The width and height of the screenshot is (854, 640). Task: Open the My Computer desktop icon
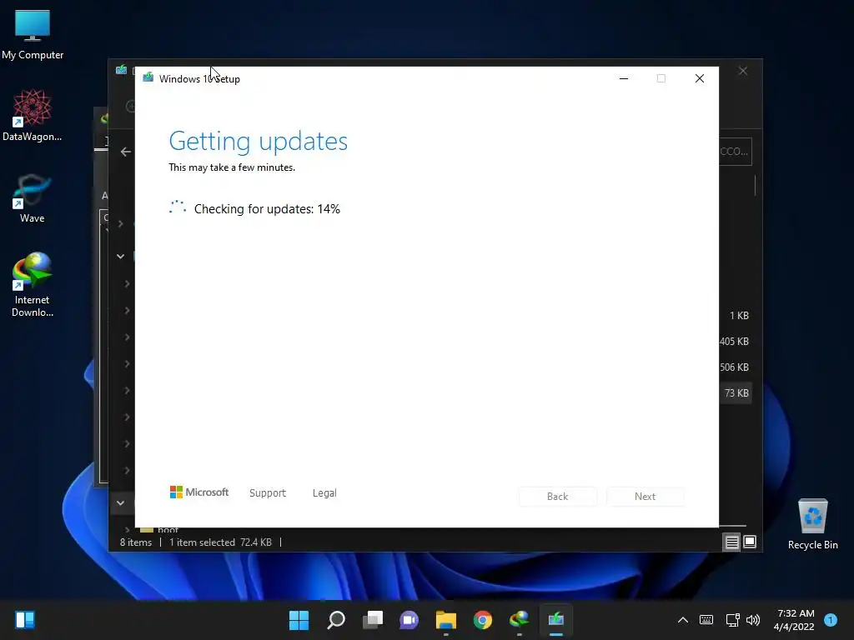click(33, 34)
